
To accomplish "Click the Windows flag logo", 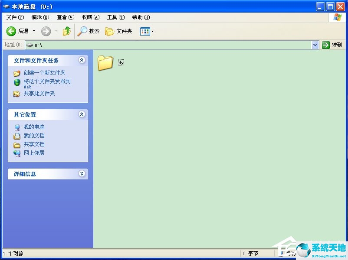I will 337,17.
